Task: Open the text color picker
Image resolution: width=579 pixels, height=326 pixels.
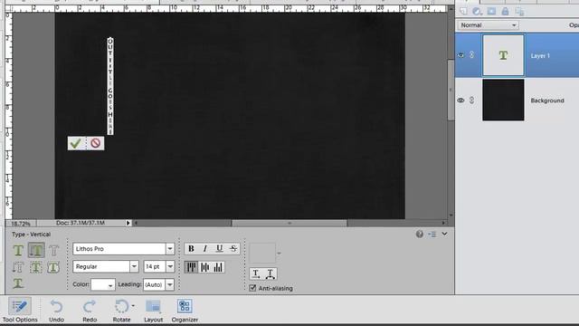Action: 103,284
